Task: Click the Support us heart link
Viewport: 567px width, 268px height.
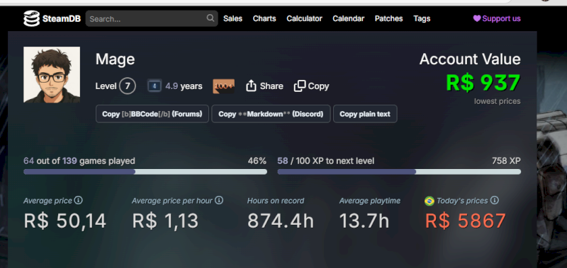Action: pyautogui.click(x=497, y=18)
